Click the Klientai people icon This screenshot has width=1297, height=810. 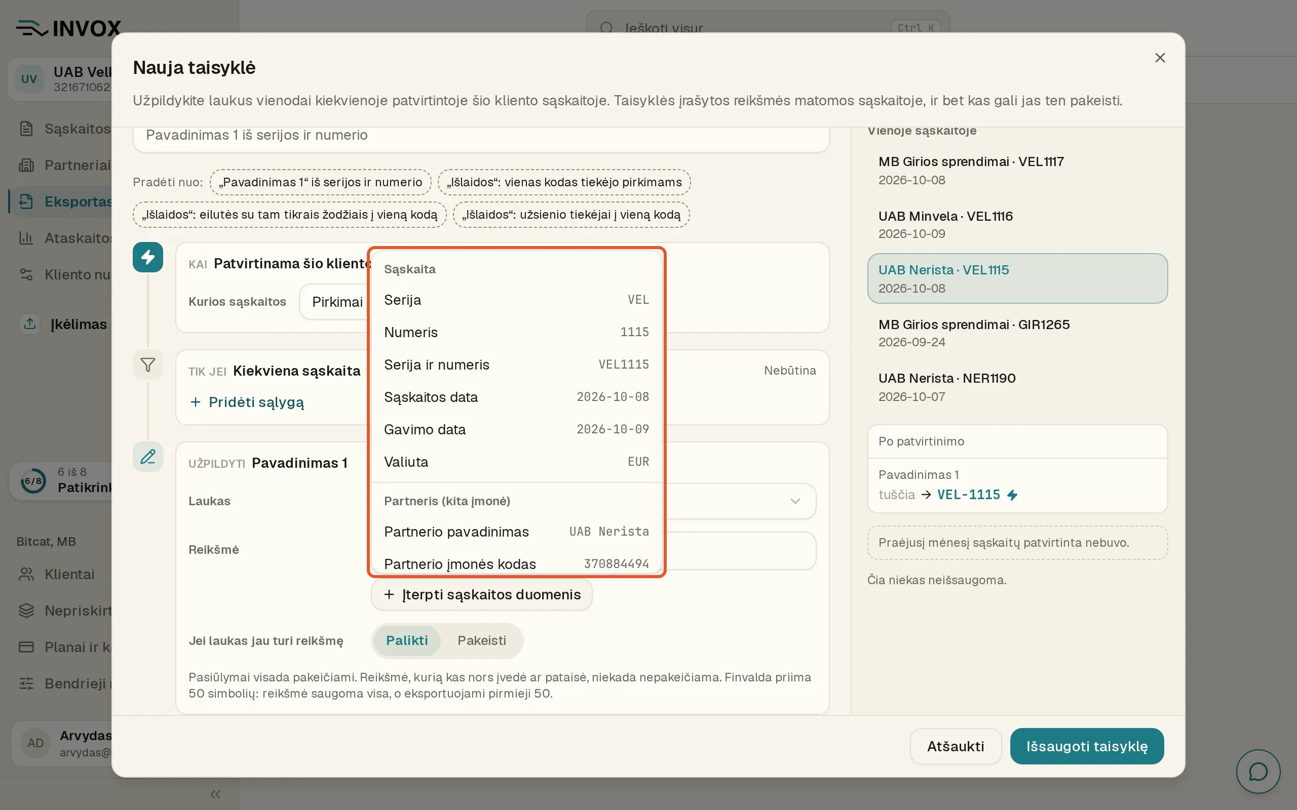click(26, 574)
